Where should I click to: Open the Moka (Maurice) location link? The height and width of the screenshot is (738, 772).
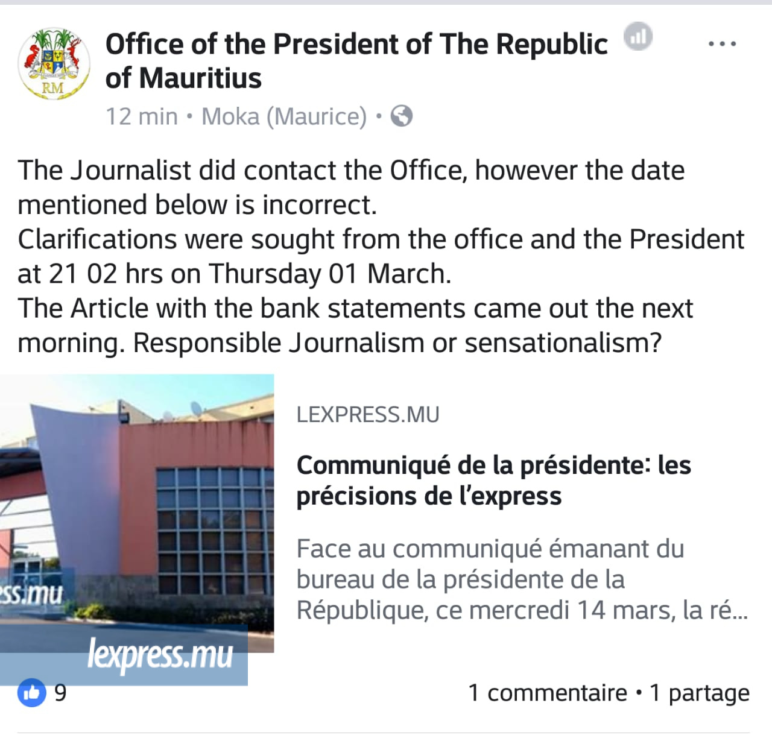click(x=283, y=116)
